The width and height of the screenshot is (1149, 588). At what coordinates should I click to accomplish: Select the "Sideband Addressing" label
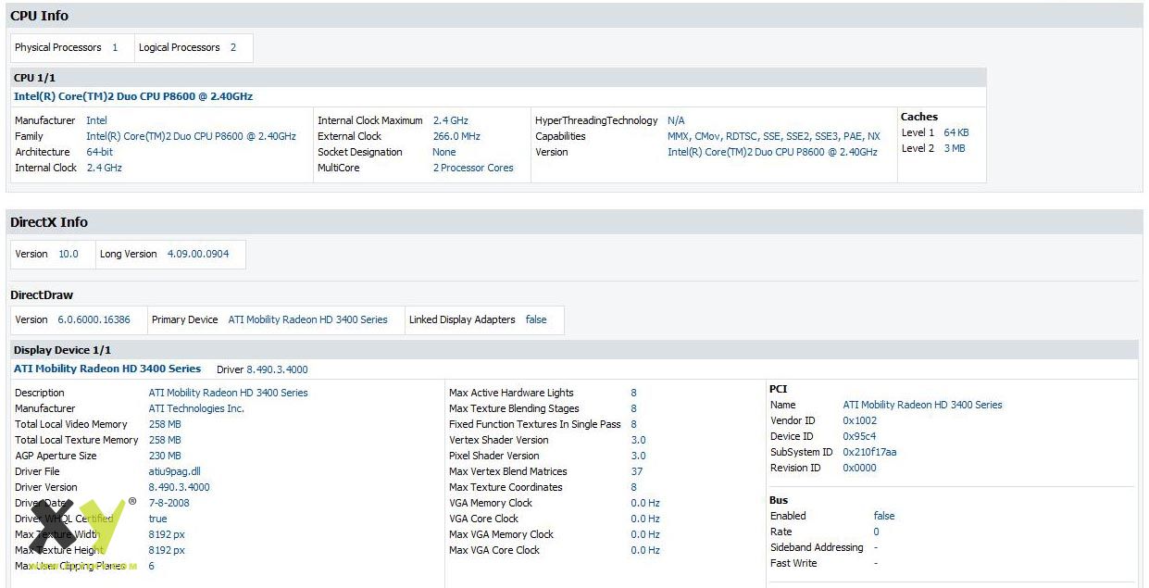coord(817,547)
